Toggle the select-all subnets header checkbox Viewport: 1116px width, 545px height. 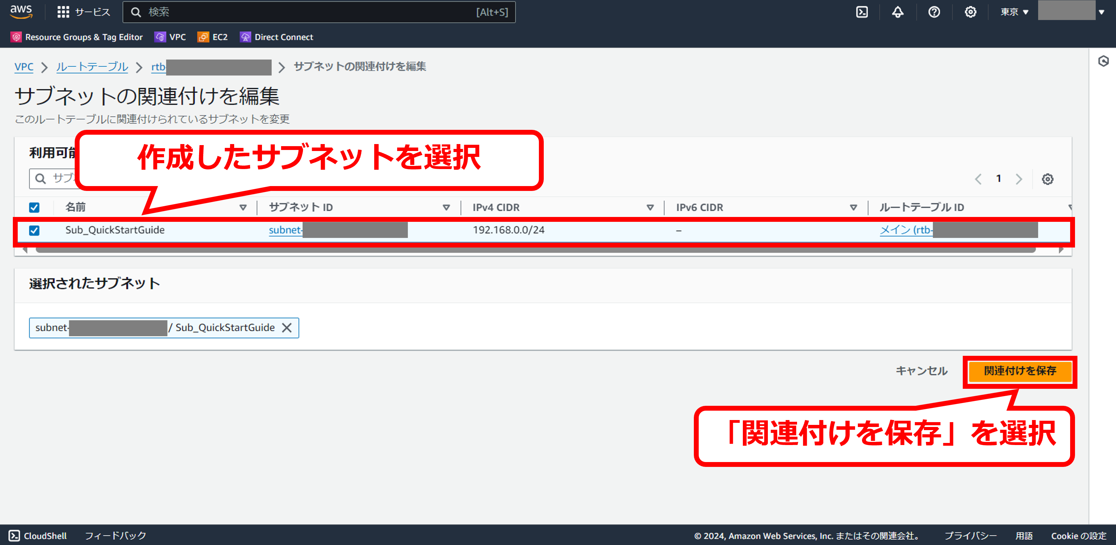[34, 207]
